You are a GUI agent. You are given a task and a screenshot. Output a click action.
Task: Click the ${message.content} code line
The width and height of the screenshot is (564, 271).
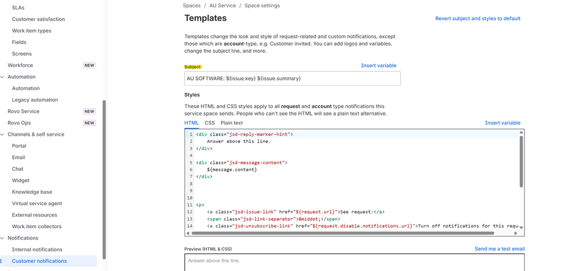pos(232,170)
